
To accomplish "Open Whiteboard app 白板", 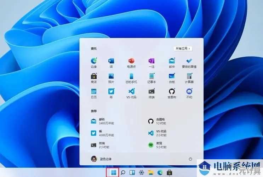I will click(172, 78).
